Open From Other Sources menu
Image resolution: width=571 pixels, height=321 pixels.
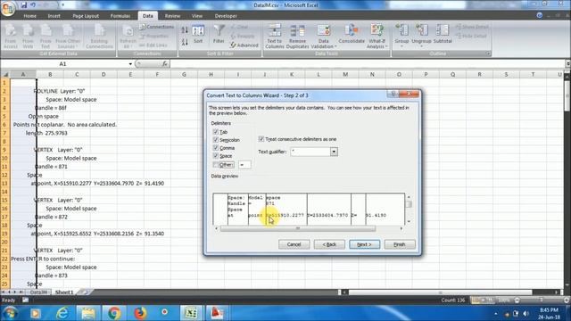68,37
